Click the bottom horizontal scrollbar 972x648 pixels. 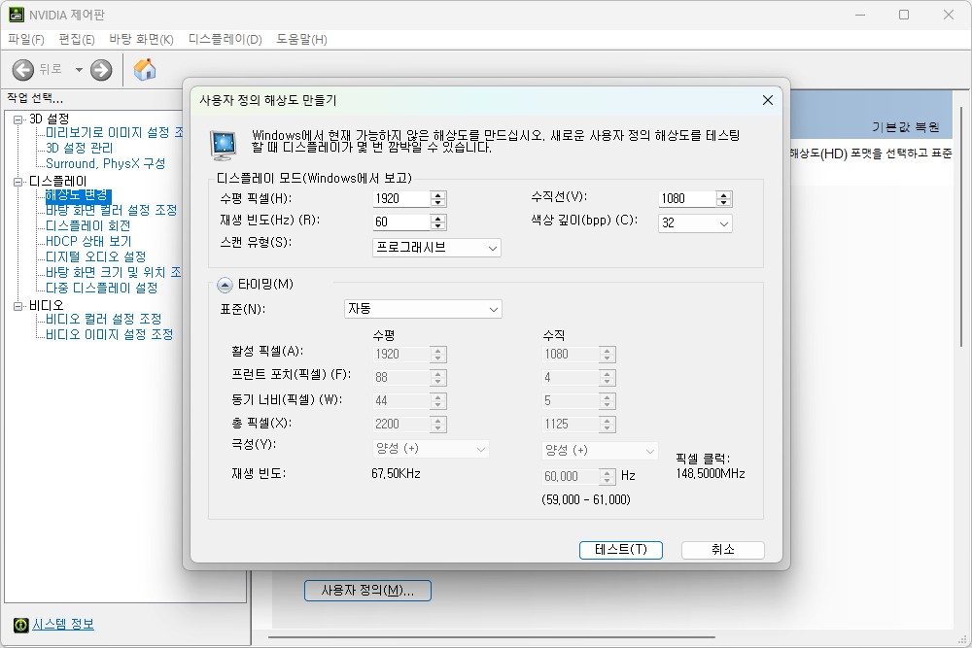pos(492,637)
